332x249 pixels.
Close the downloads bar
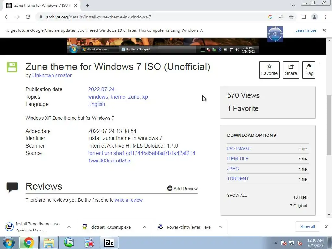pyautogui.click(x=326, y=227)
